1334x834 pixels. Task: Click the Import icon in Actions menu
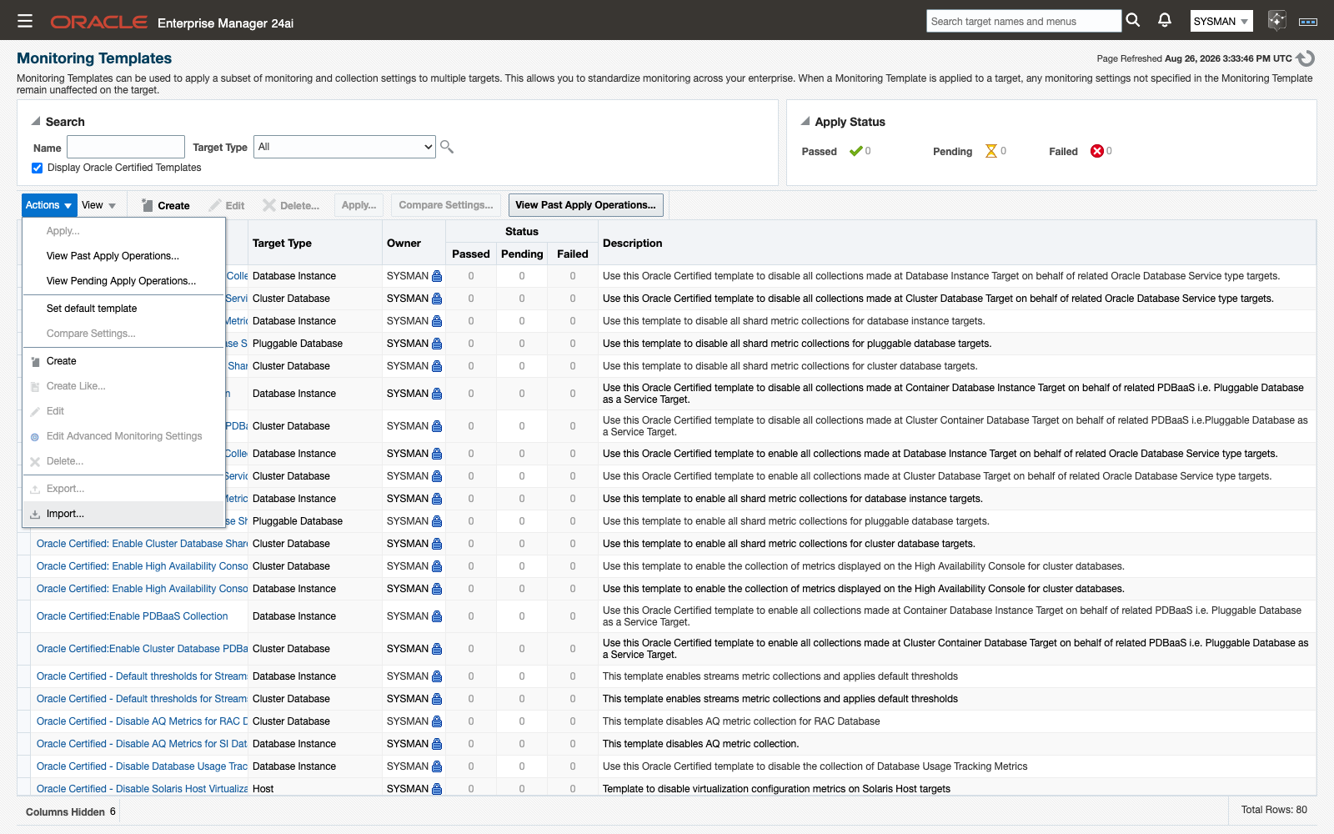pyautogui.click(x=35, y=515)
